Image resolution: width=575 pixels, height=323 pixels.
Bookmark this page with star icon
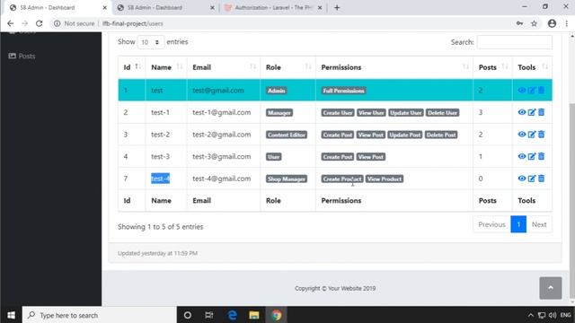[534, 23]
